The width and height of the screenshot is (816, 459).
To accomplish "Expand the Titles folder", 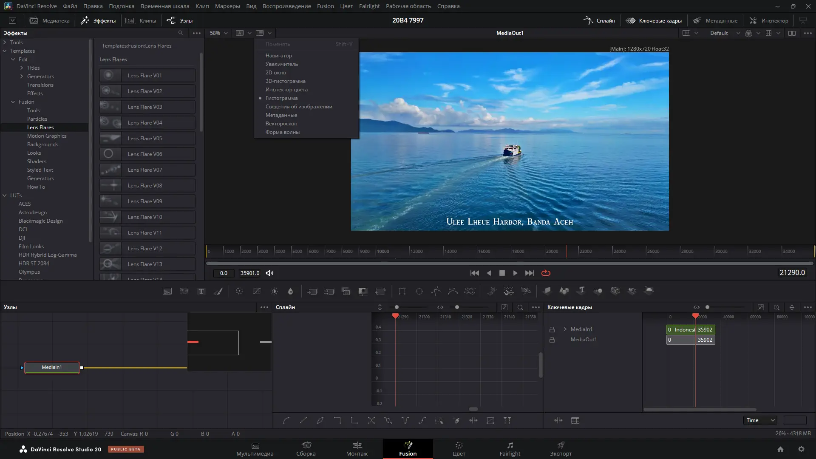I will click(22, 68).
